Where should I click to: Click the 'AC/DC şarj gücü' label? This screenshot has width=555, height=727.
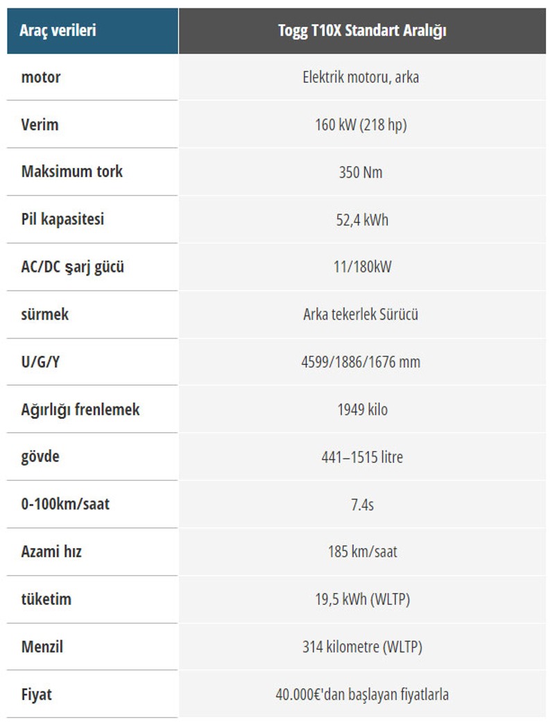click(x=73, y=266)
